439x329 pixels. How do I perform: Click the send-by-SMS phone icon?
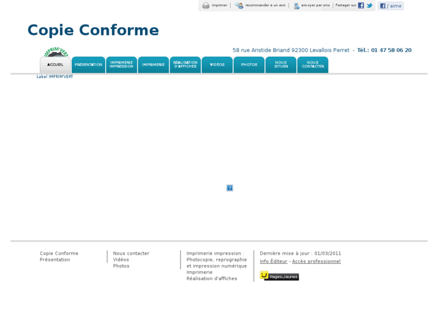pos(296,5)
